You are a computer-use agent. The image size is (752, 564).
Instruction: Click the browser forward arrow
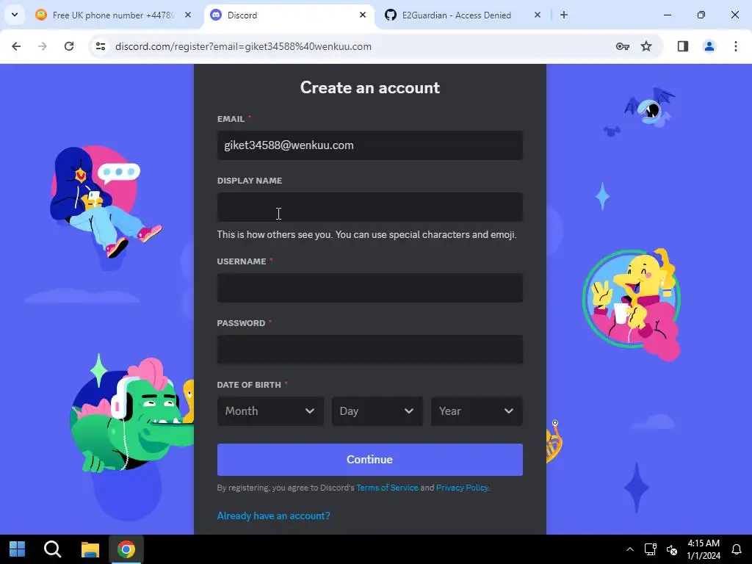(x=43, y=46)
